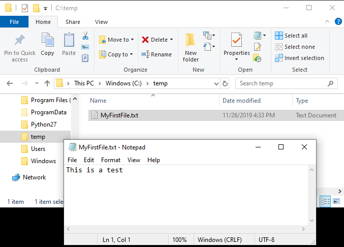
Task: Open Notepad View menu
Action: pyautogui.click(x=134, y=160)
